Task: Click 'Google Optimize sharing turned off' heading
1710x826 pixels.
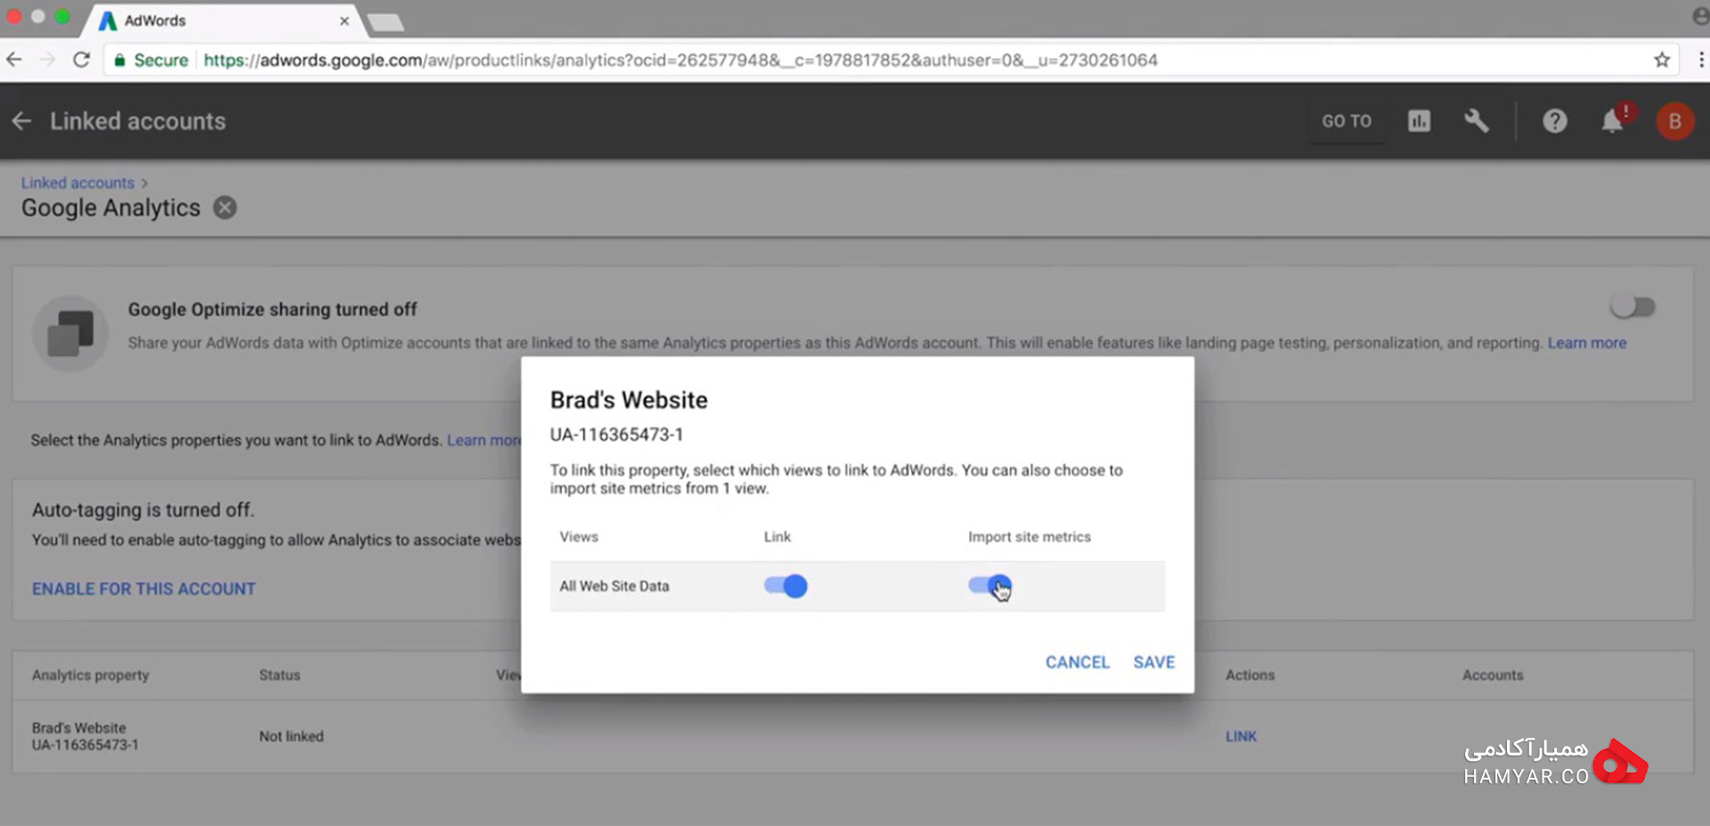Action: click(x=272, y=309)
